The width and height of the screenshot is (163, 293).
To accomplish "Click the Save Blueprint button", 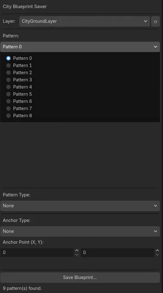I will (x=80, y=277).
